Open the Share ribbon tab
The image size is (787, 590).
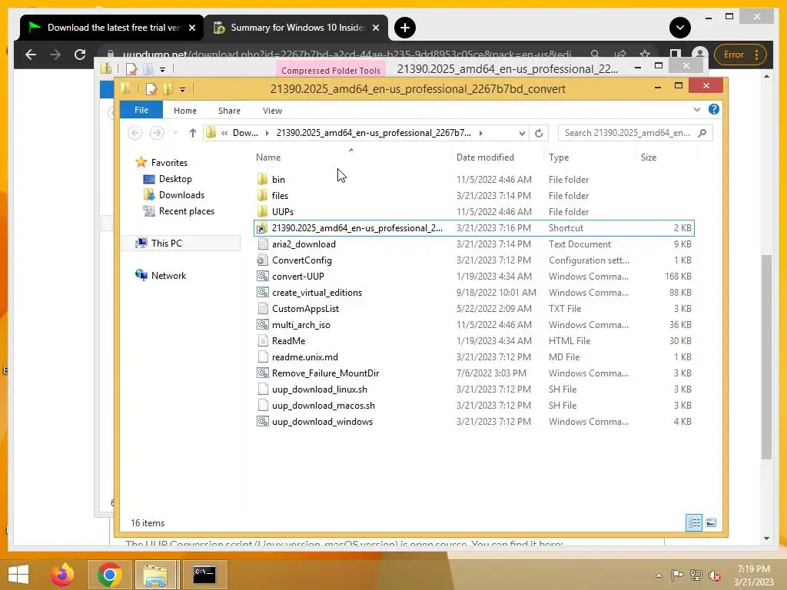tap(229, 111)
